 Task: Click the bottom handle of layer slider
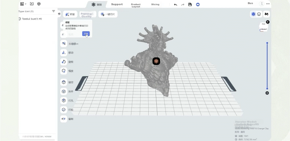267,88
